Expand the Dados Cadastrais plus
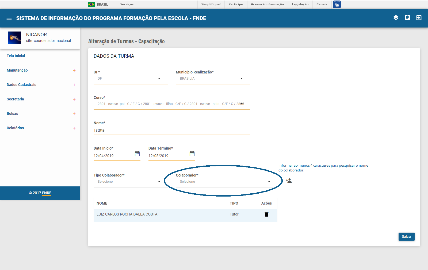Screen dimensions: 428x270 74,85
